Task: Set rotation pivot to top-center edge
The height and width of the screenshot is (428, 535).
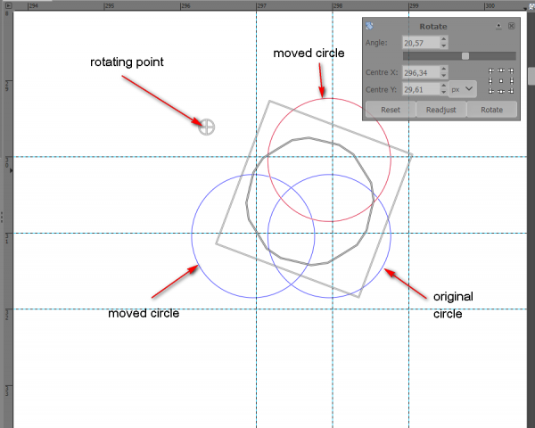Action: pos(501,70)
